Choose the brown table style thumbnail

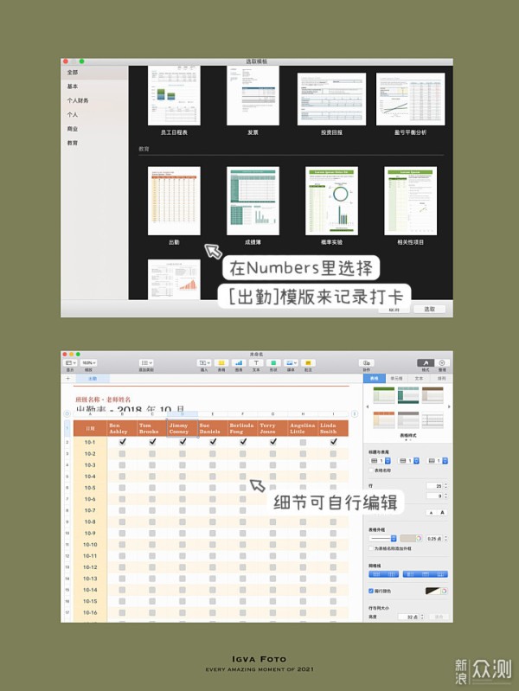432,395
